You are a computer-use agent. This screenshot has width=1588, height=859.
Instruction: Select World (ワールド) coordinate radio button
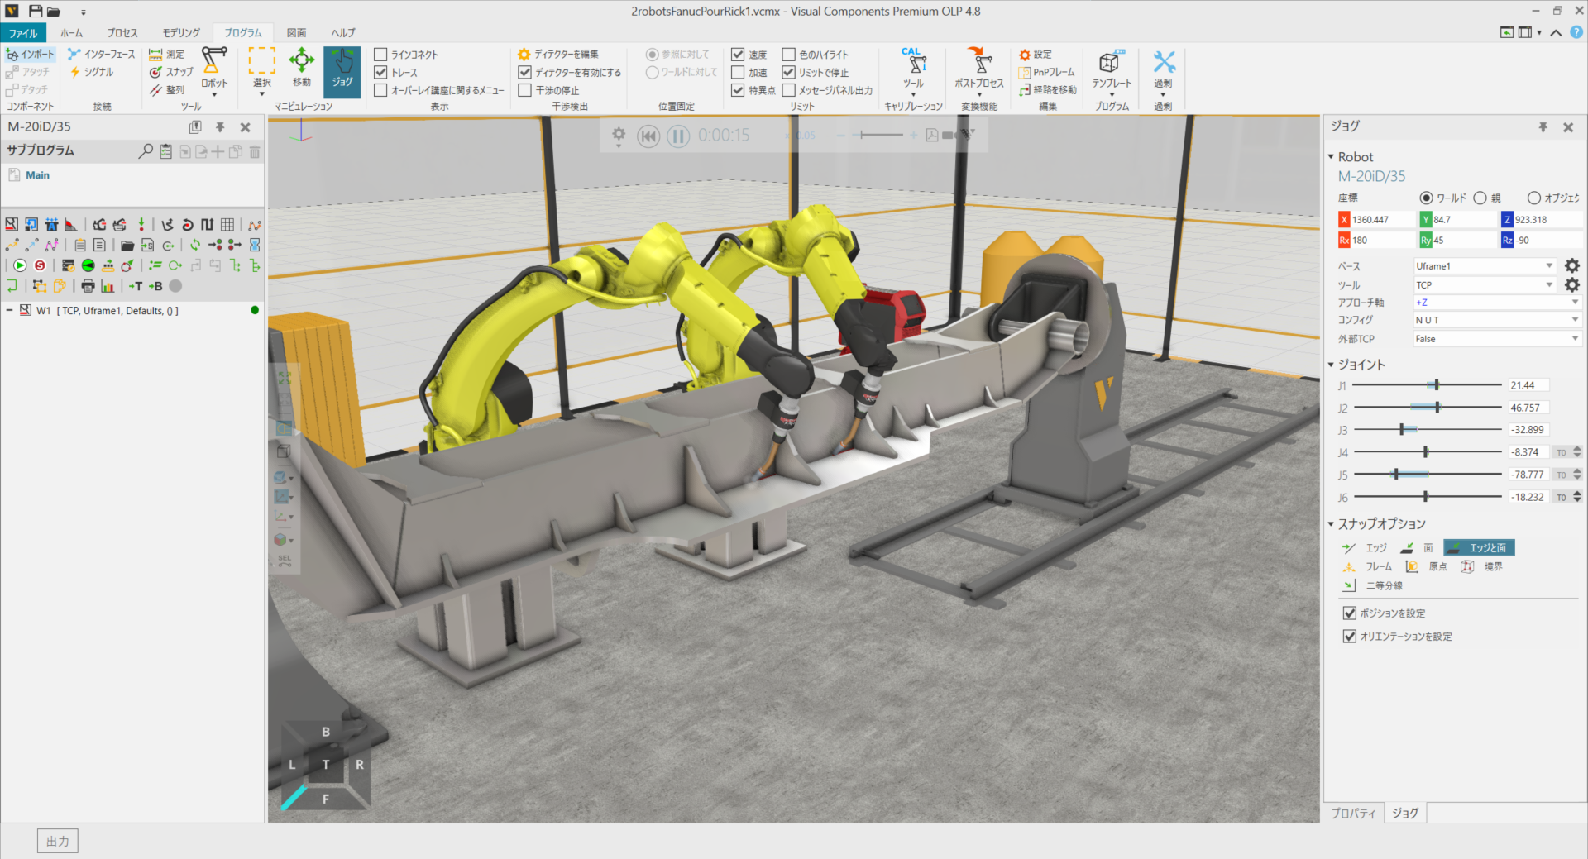click(x=1426, y=198)
